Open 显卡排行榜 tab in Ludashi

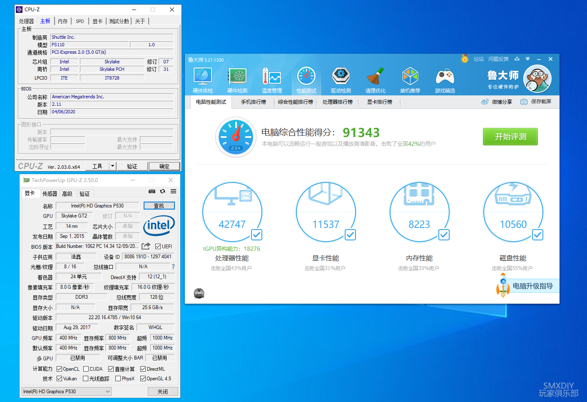point(379,102)
